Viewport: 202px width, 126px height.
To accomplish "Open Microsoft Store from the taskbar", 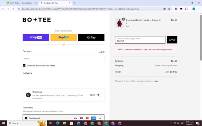I will (x=71, y=123).
